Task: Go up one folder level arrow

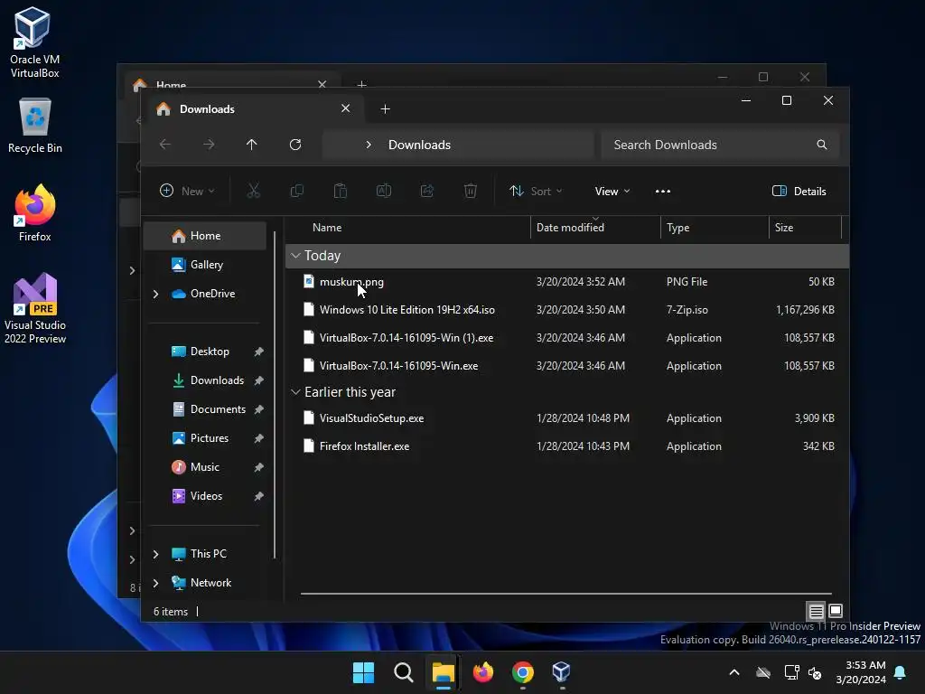Action: coord(252,145)
